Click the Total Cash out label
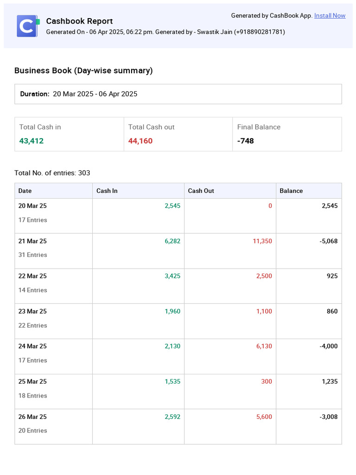This screenshot has height=475, width=356. pos(152,127)
